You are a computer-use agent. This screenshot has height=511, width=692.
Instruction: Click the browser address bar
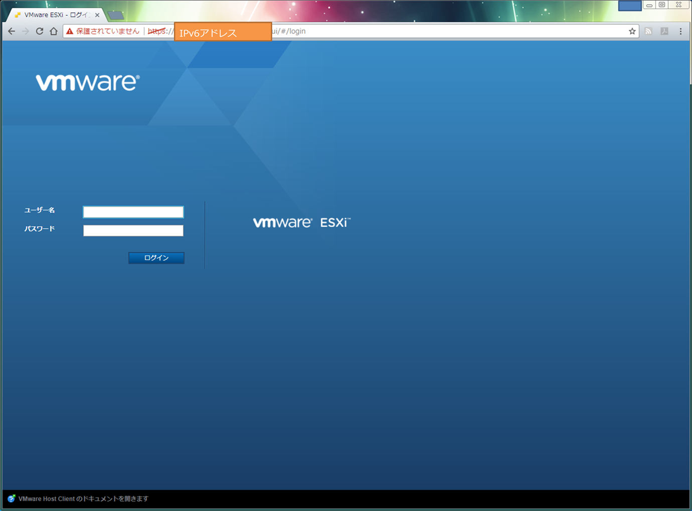(351, 31)
